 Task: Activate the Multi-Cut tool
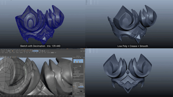[81, 84]
